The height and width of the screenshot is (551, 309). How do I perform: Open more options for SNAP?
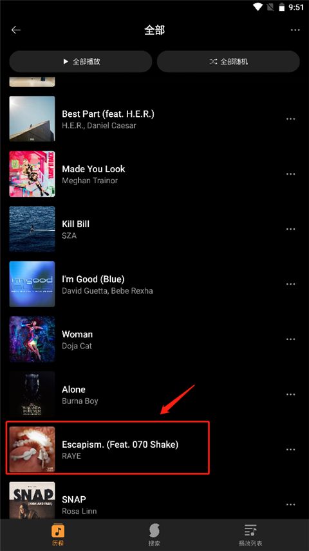[x=290, y=505]
